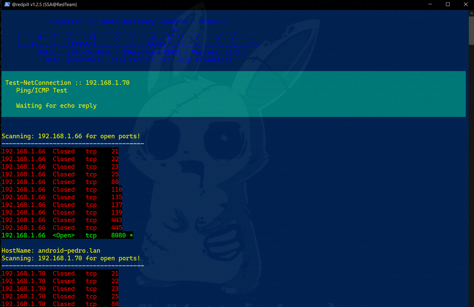474x307 pixels.
Task: Click the 192.168.1.66 port 139 row
Action: 62,212
